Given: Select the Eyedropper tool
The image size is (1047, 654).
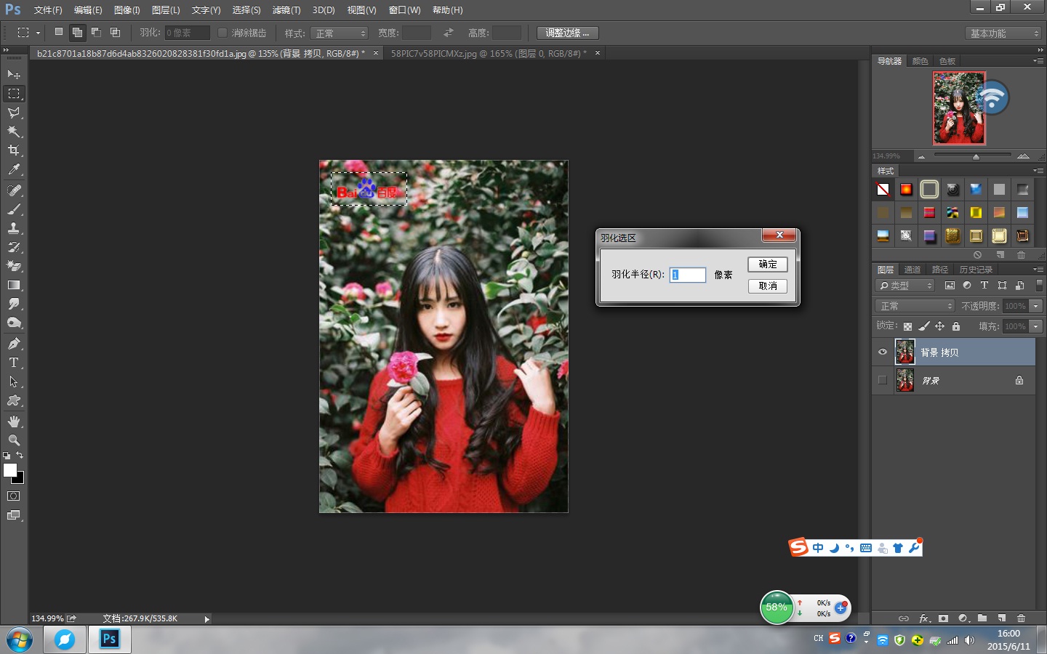Looking at the screenshot, I should 14,169.
